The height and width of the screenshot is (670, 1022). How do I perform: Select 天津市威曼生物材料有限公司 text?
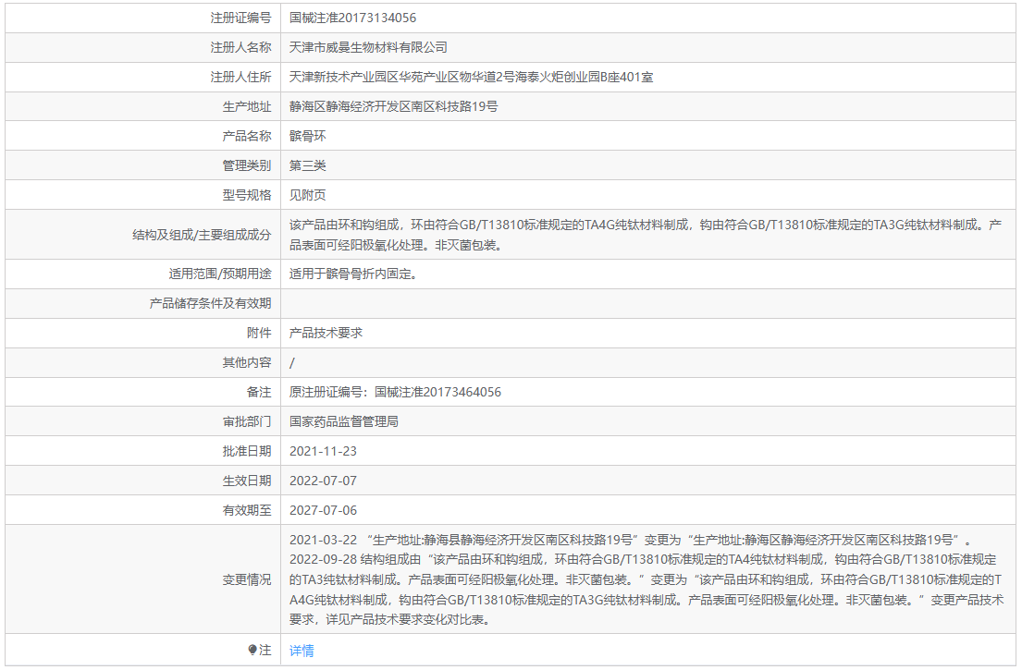[x=368, y=47]
